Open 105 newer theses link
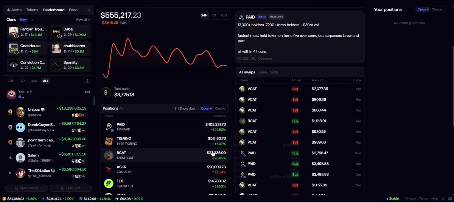The image size is (454, 203). [262, 59]
